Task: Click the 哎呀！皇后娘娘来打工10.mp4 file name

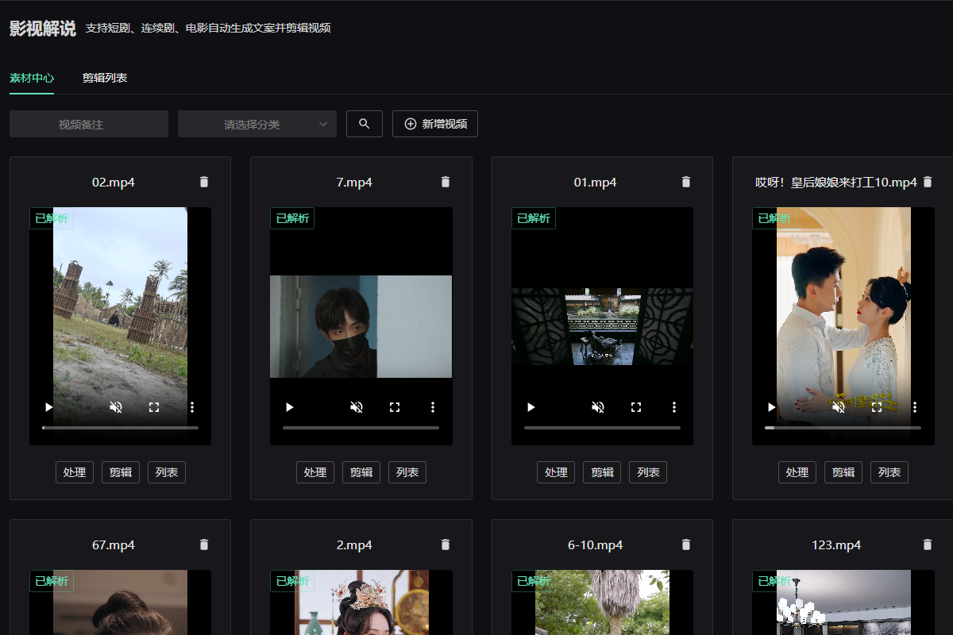Action: (x=836, y=183)
